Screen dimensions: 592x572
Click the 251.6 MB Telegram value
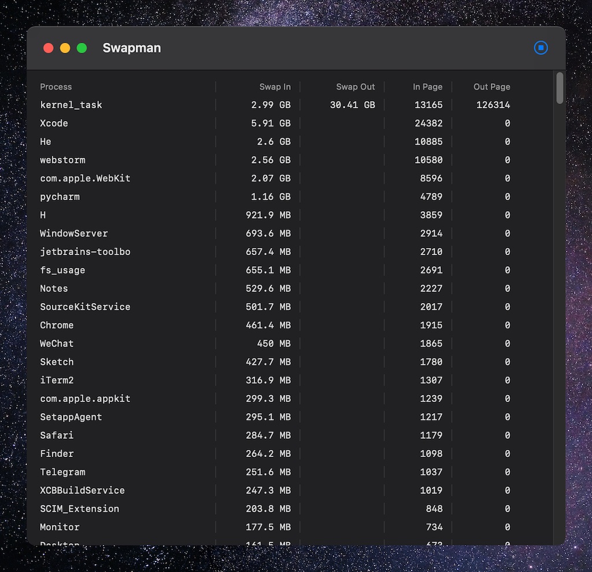(268, 472)
